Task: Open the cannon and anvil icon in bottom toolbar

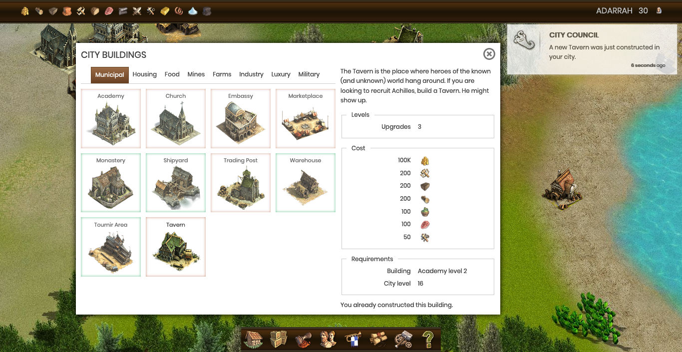Action: [x=403, y=339]
